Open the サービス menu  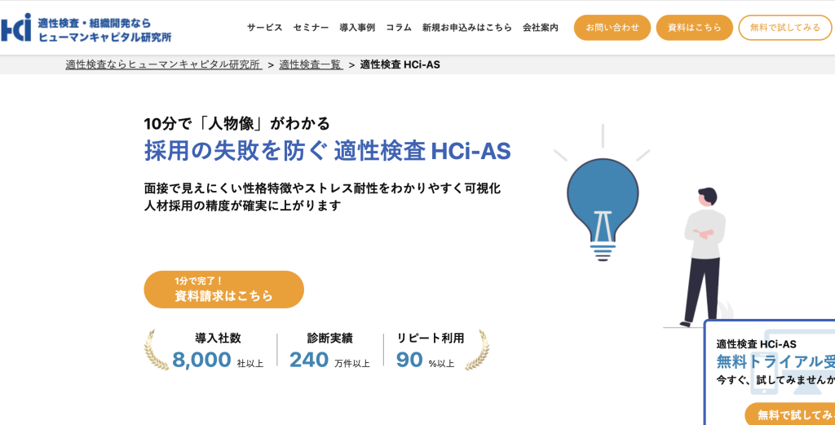(265, 28)
